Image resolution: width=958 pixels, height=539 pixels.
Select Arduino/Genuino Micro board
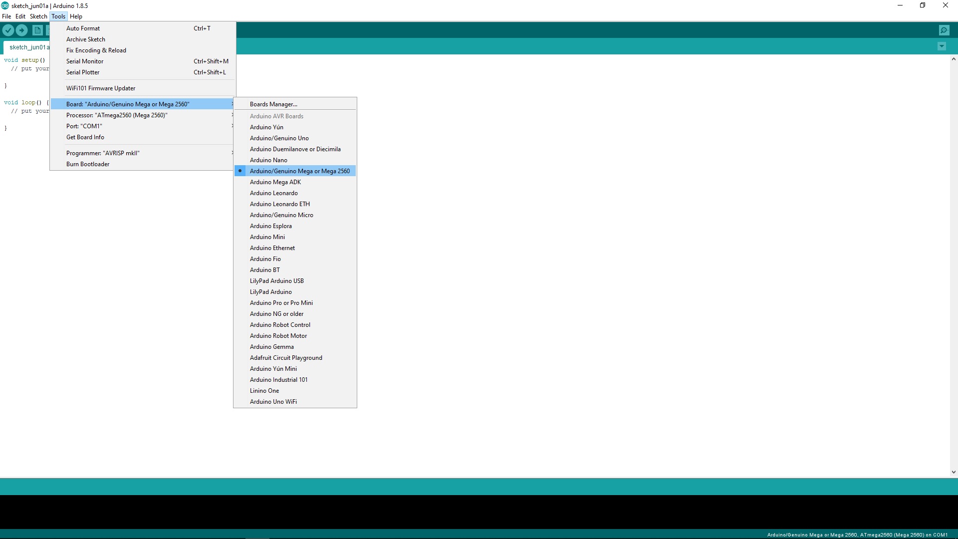295,215
